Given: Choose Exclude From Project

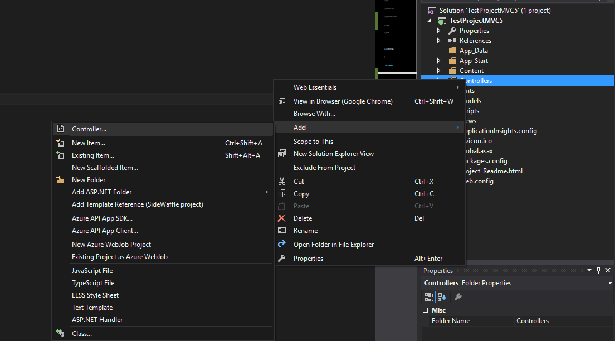Looking at the screenshot, I should click(369, 168).
